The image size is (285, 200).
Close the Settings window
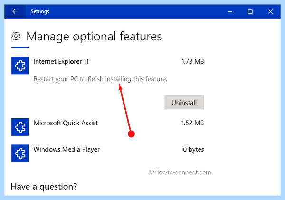(270, 11)
